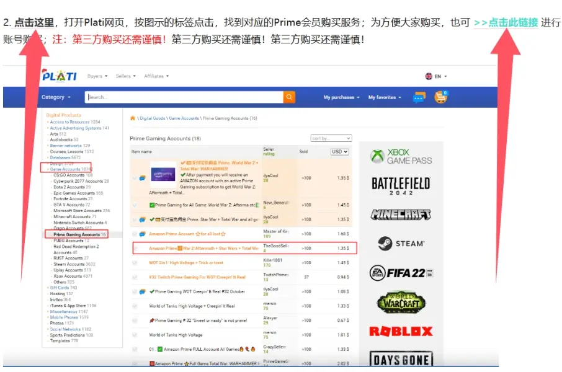The image size is (562, 372).
Task: Click chat icon beside Prime Gaming WOT Creepin' row
Action: pos(142,292)
